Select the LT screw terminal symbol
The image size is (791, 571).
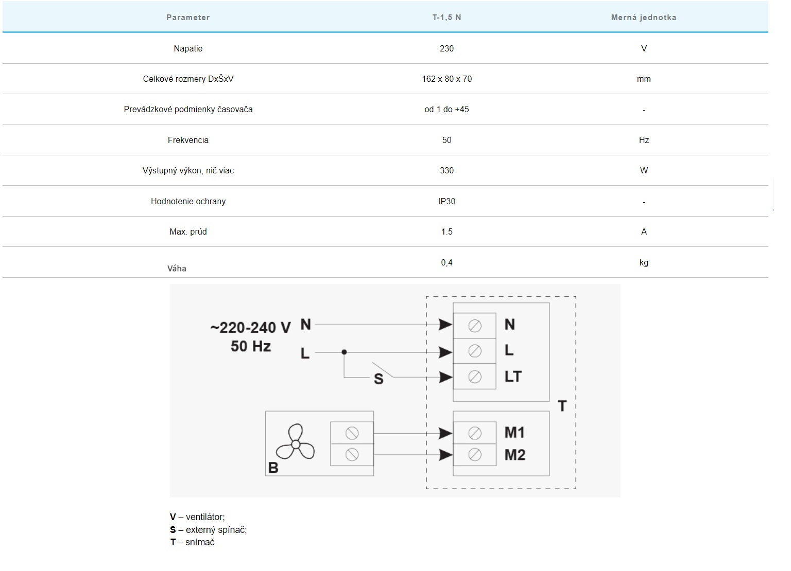[x=475, y=377]
